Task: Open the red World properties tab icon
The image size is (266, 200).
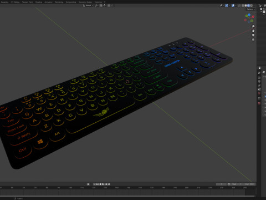Action: pos(259,93)
